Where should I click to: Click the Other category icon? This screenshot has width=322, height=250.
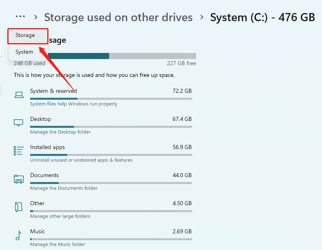(x=19, y=207)
